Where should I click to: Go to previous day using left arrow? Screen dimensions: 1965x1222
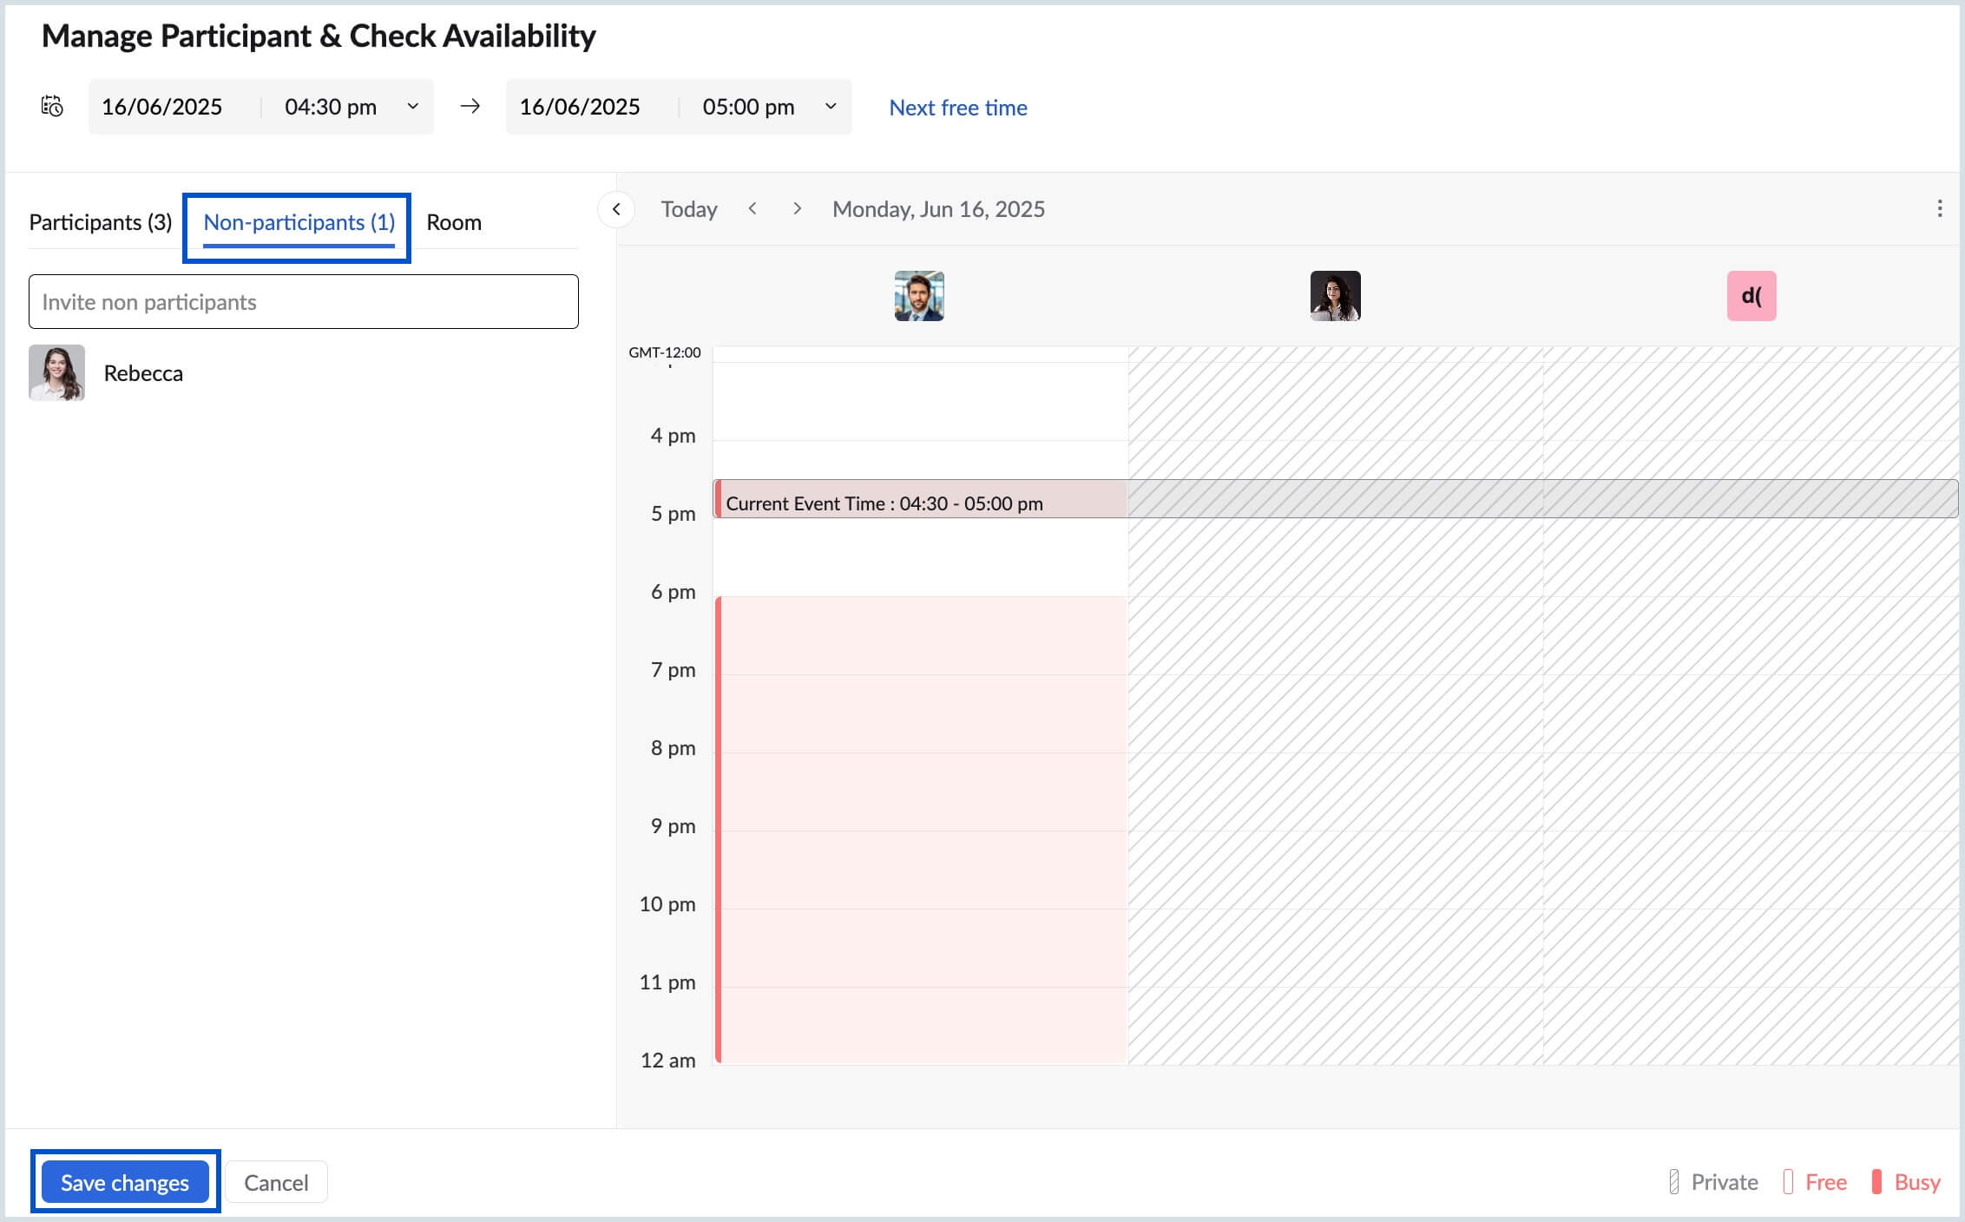[x=752, y=209]
